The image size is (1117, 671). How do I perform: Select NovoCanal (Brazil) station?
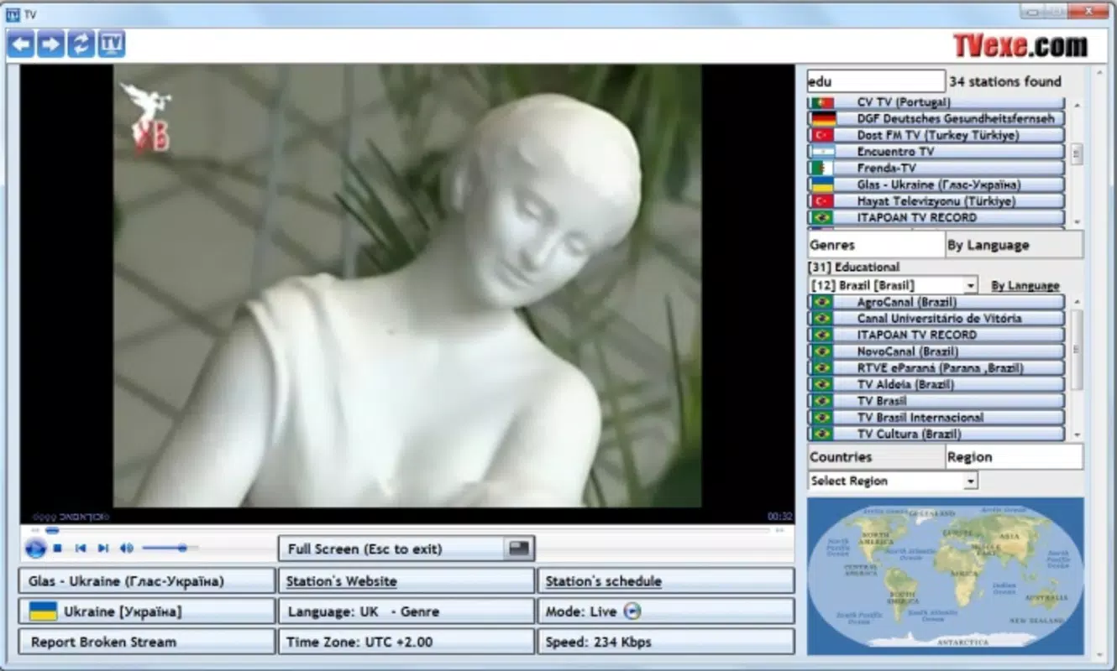coord(936,351)
